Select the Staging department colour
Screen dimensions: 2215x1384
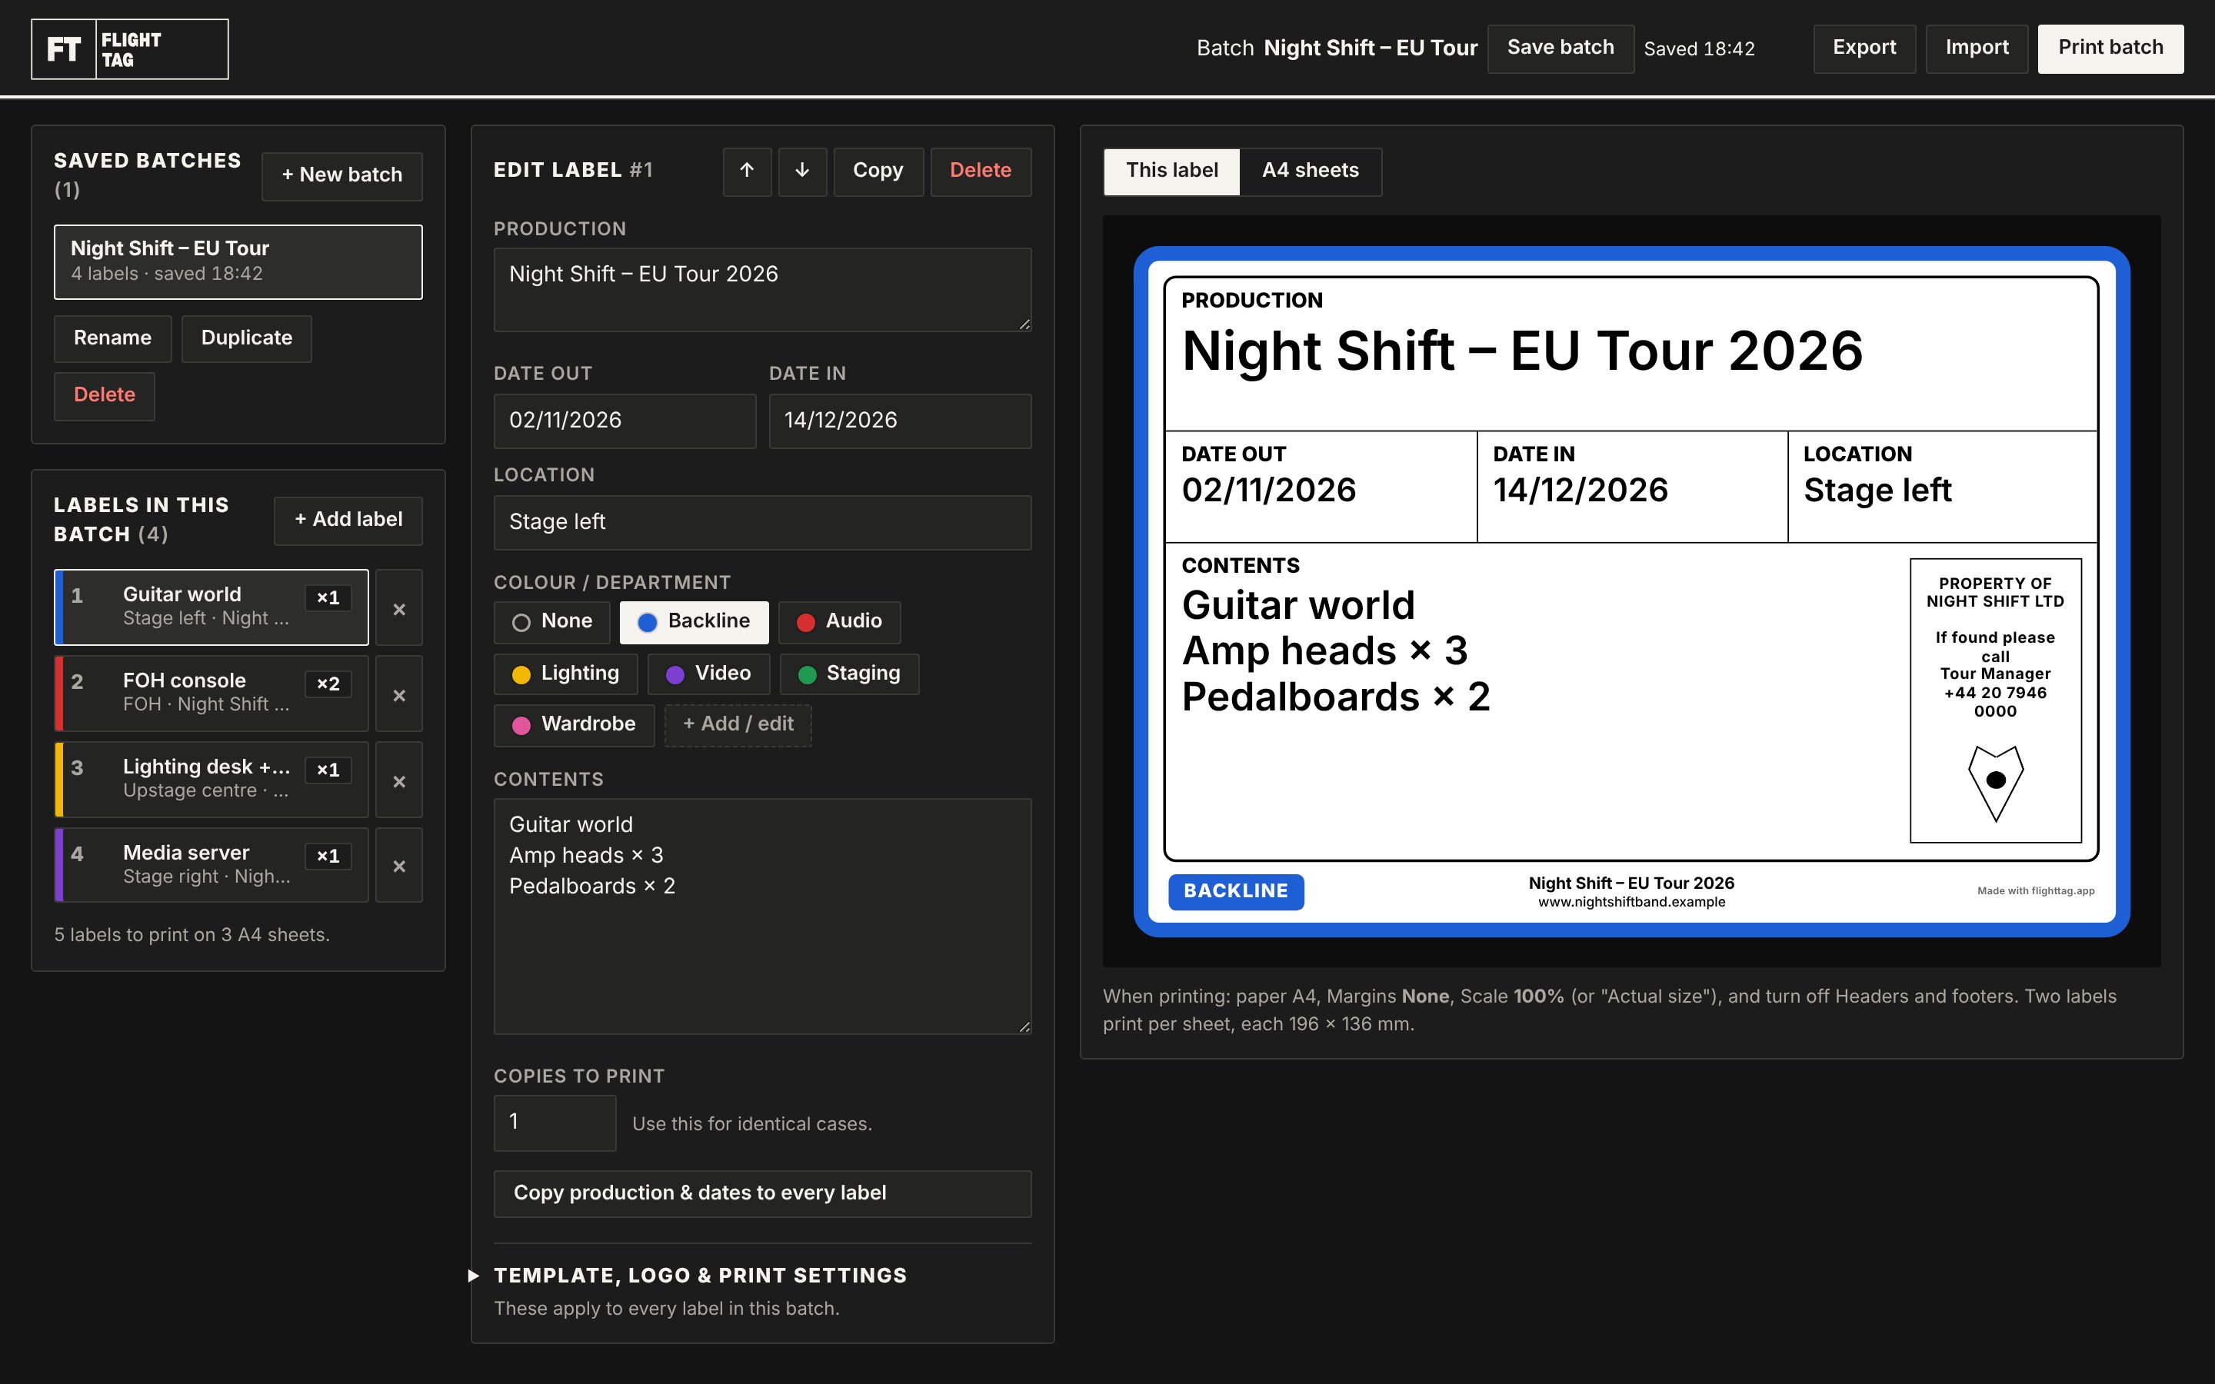tap(849, 674)
